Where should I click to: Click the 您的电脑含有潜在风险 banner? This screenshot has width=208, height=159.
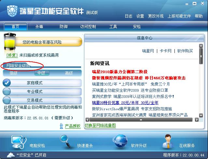tap(49, 42)
